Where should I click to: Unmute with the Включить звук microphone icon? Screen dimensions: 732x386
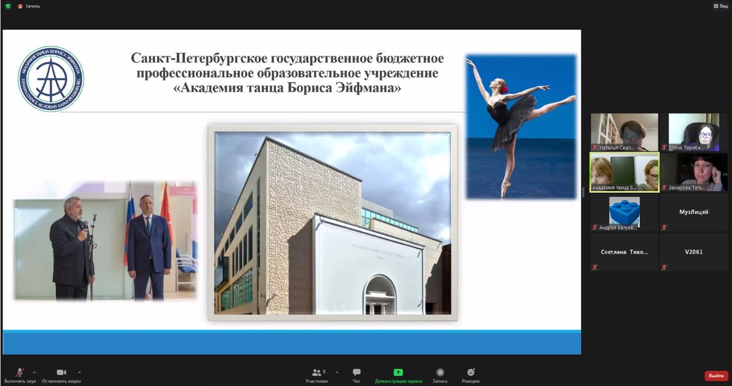click(19, 373)
